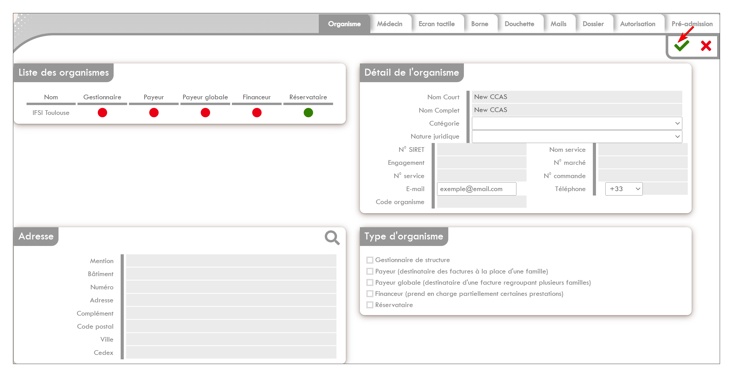The image size is (733, 377).
Task: Switch to the Mails tab
Action: (558, 24)
